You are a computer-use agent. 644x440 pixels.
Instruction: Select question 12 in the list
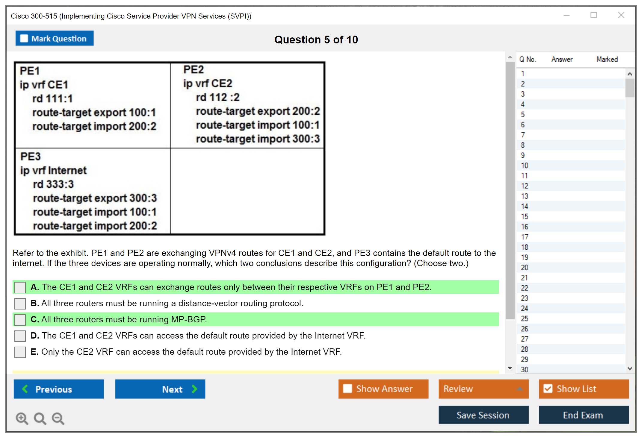tap(524, 186)
